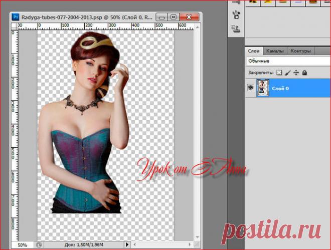
Task: Expand the document info arrow menu
Action: [125, 245]
